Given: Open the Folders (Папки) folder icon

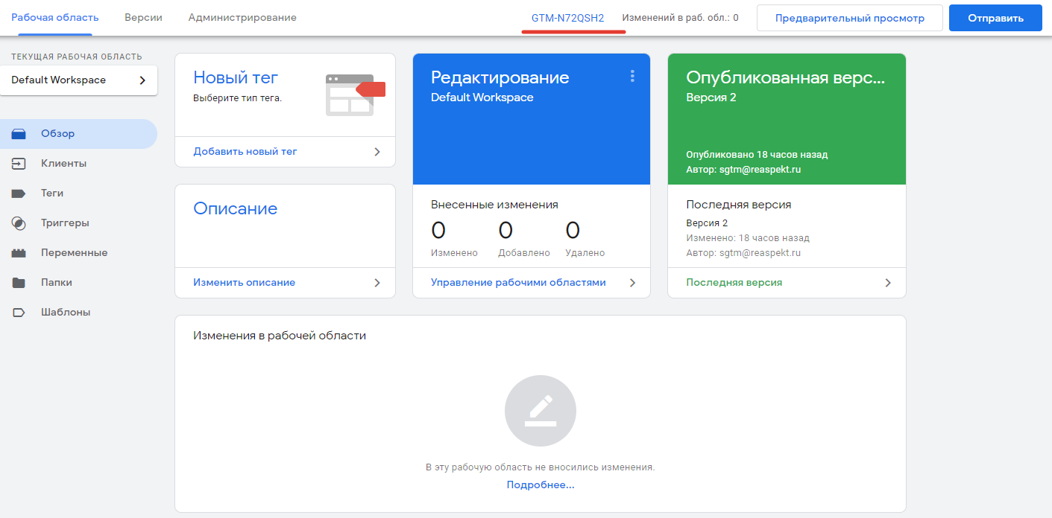Looking at the screenshot, I should point(19,283).
